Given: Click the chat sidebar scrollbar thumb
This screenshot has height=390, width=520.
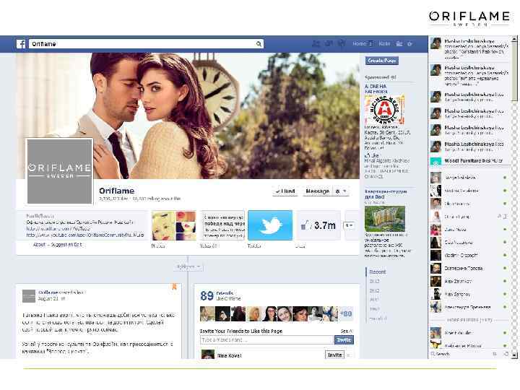Looking at the screenshot, I should click(514, 70).
